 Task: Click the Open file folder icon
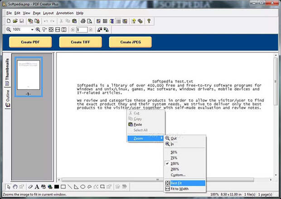[x=15, y=21]
